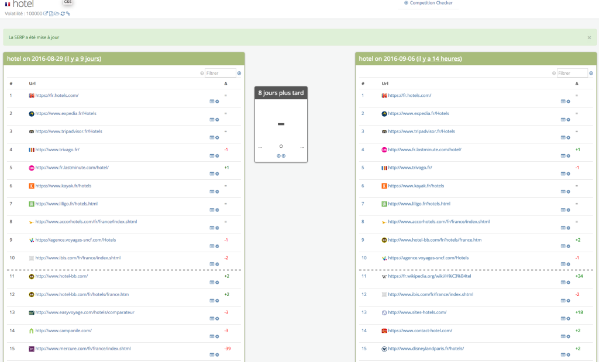Open the Competition Checker link
The image size is (599, 362).
[428, 3]
